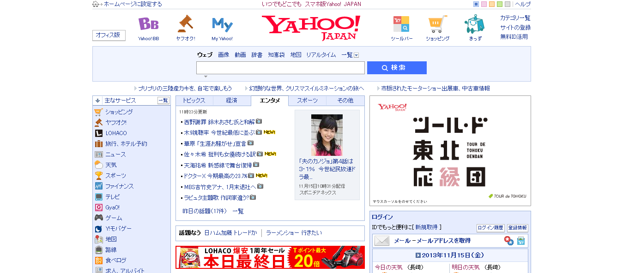623x273 pixels.
Task: Select the blue theme color swatch
Action: pyautogui.click(x=476, y=4)
